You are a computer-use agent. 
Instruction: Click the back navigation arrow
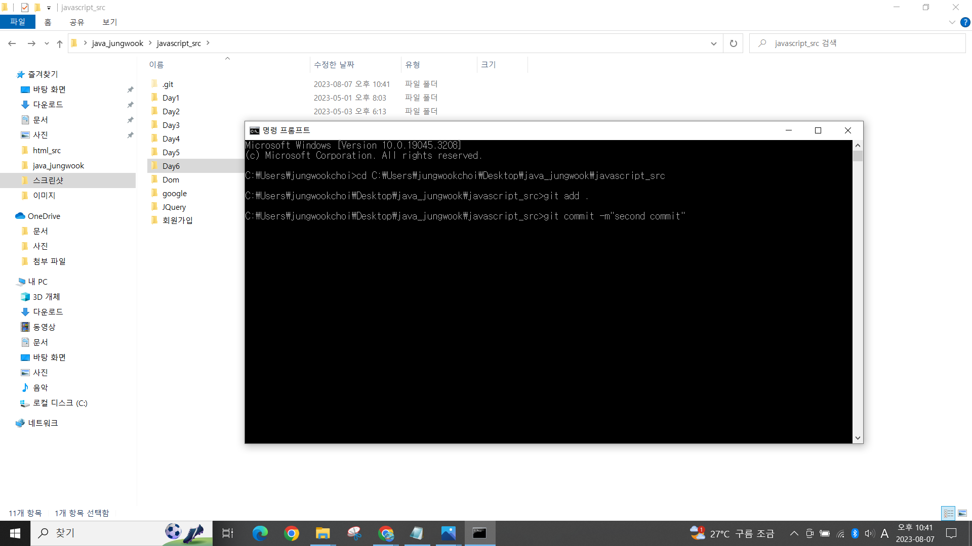(x=12, y=43)
